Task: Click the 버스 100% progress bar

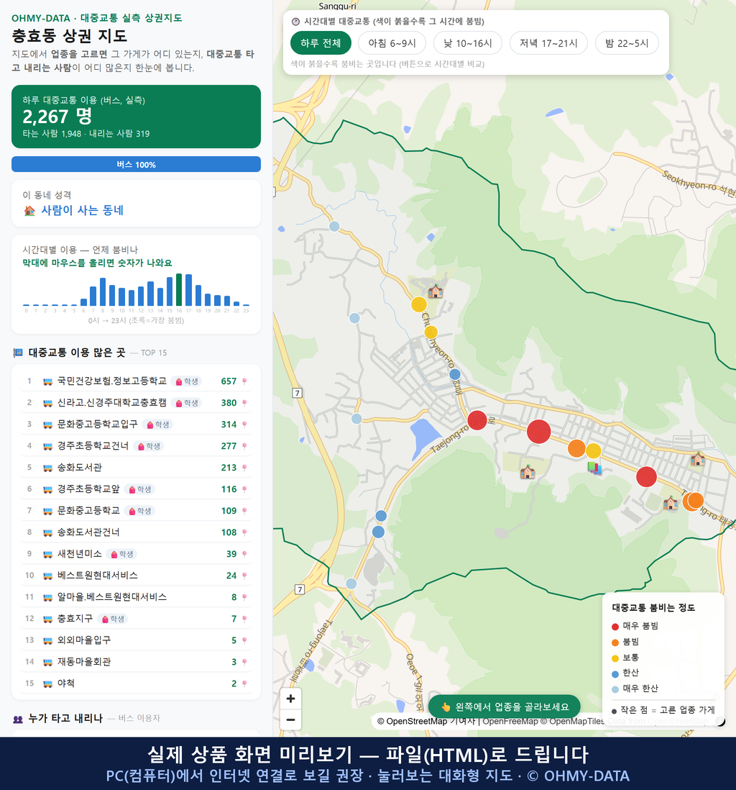Action: [136, 164]
